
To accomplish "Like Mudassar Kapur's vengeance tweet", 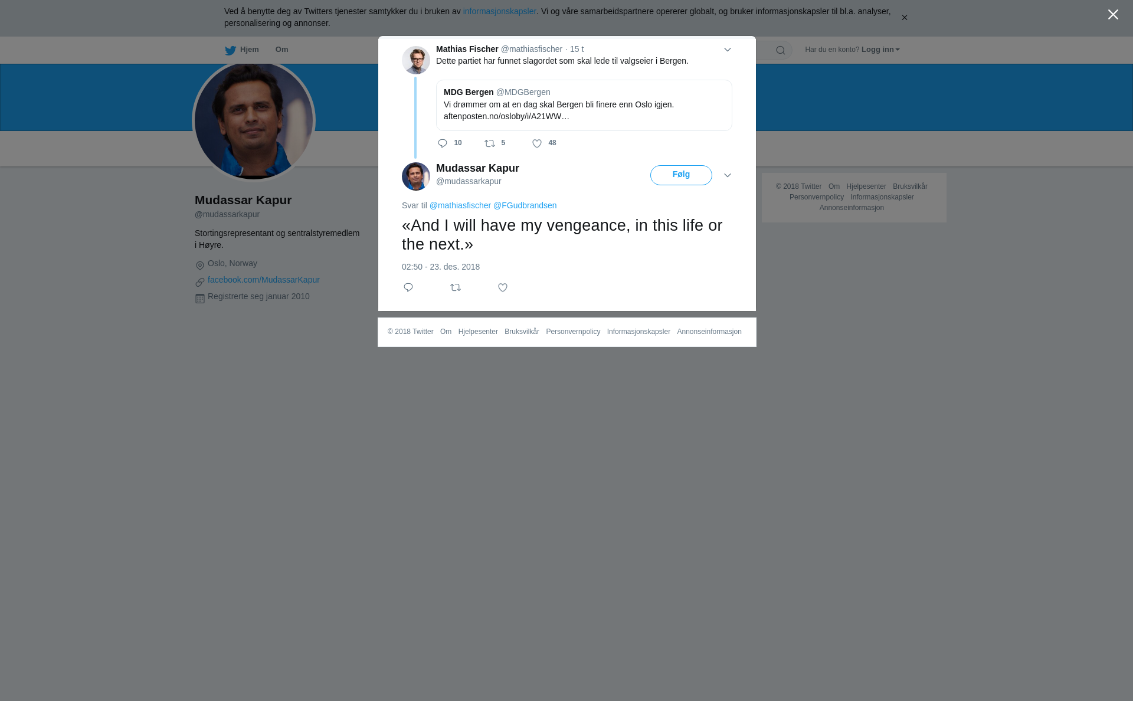I will pos(503,287).
